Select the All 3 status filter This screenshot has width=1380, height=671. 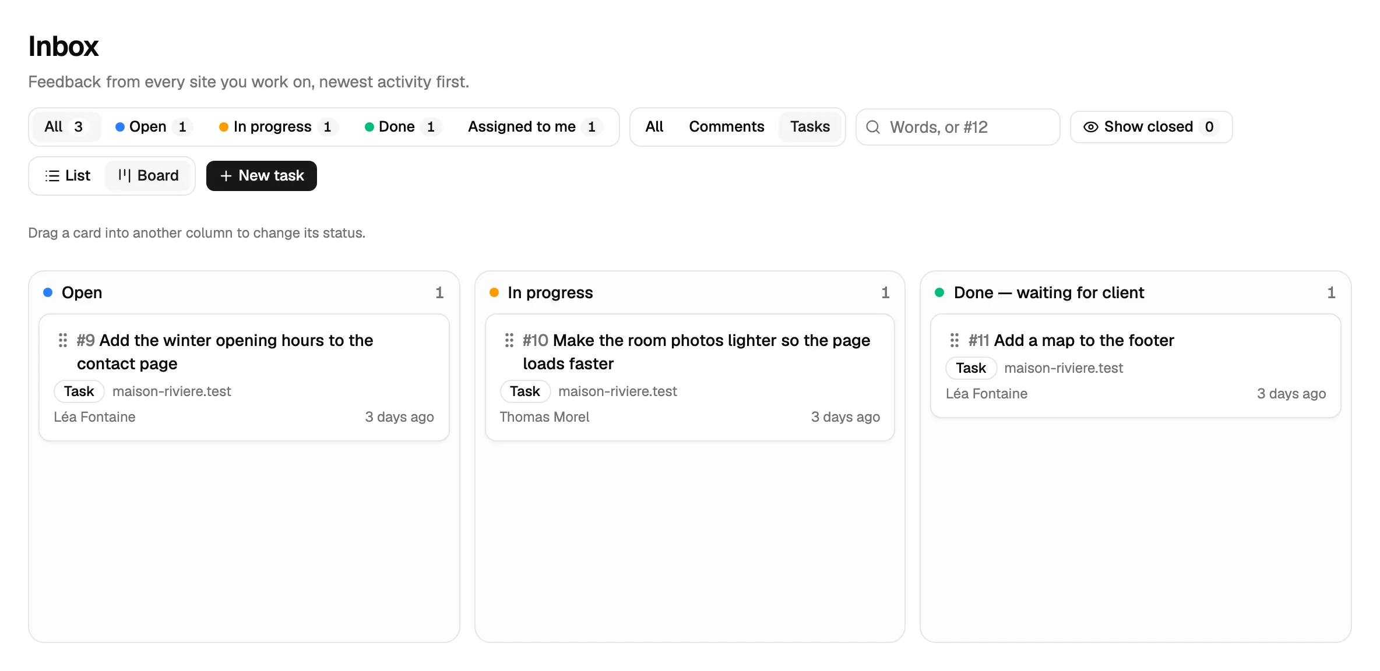[66, 127]
